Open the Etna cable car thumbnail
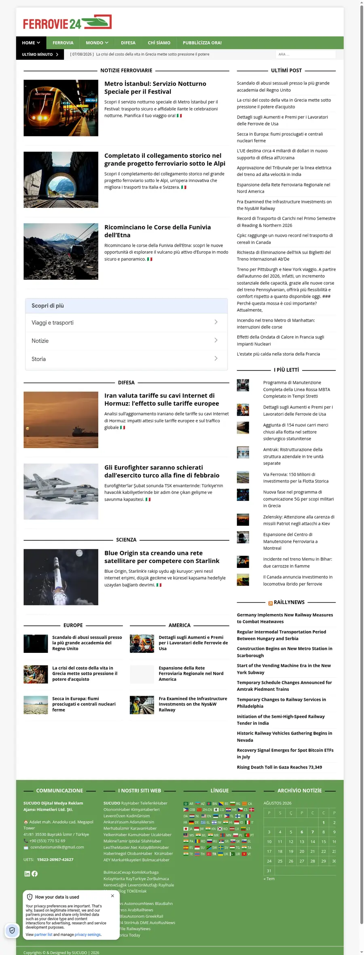 [61, 251]
